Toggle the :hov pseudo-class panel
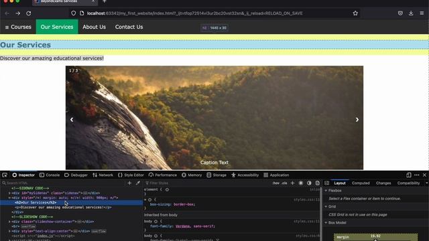429x241 pixels. point(276,183)
